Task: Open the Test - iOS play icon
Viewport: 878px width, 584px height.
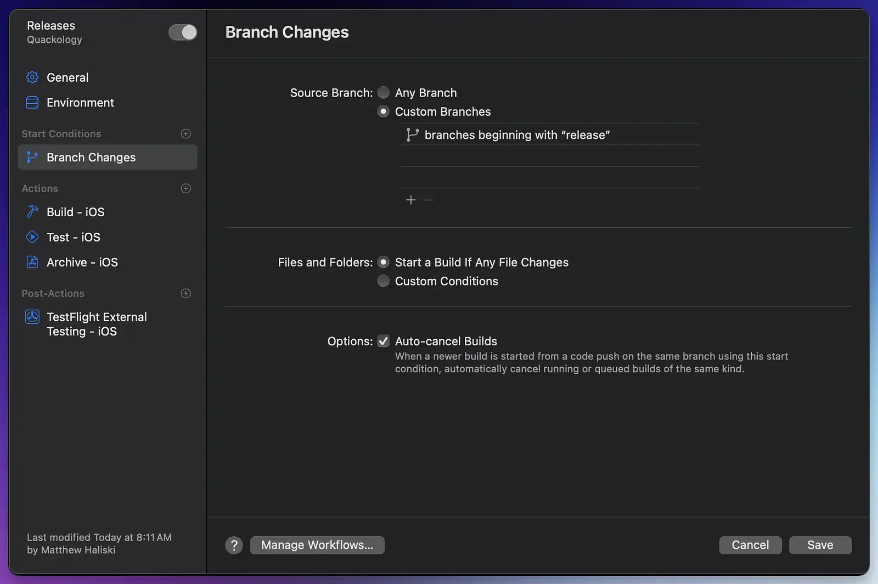Action: tap(32, 237)
